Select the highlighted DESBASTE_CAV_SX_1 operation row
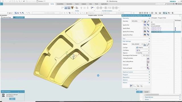Viewport: 182px width, 102px height. 166,32
